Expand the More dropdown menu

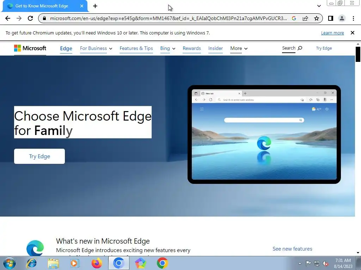[x=239, y=49]
